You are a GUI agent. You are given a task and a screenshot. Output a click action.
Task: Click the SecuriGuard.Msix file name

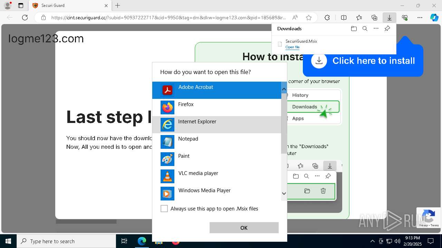coord(301,41)
